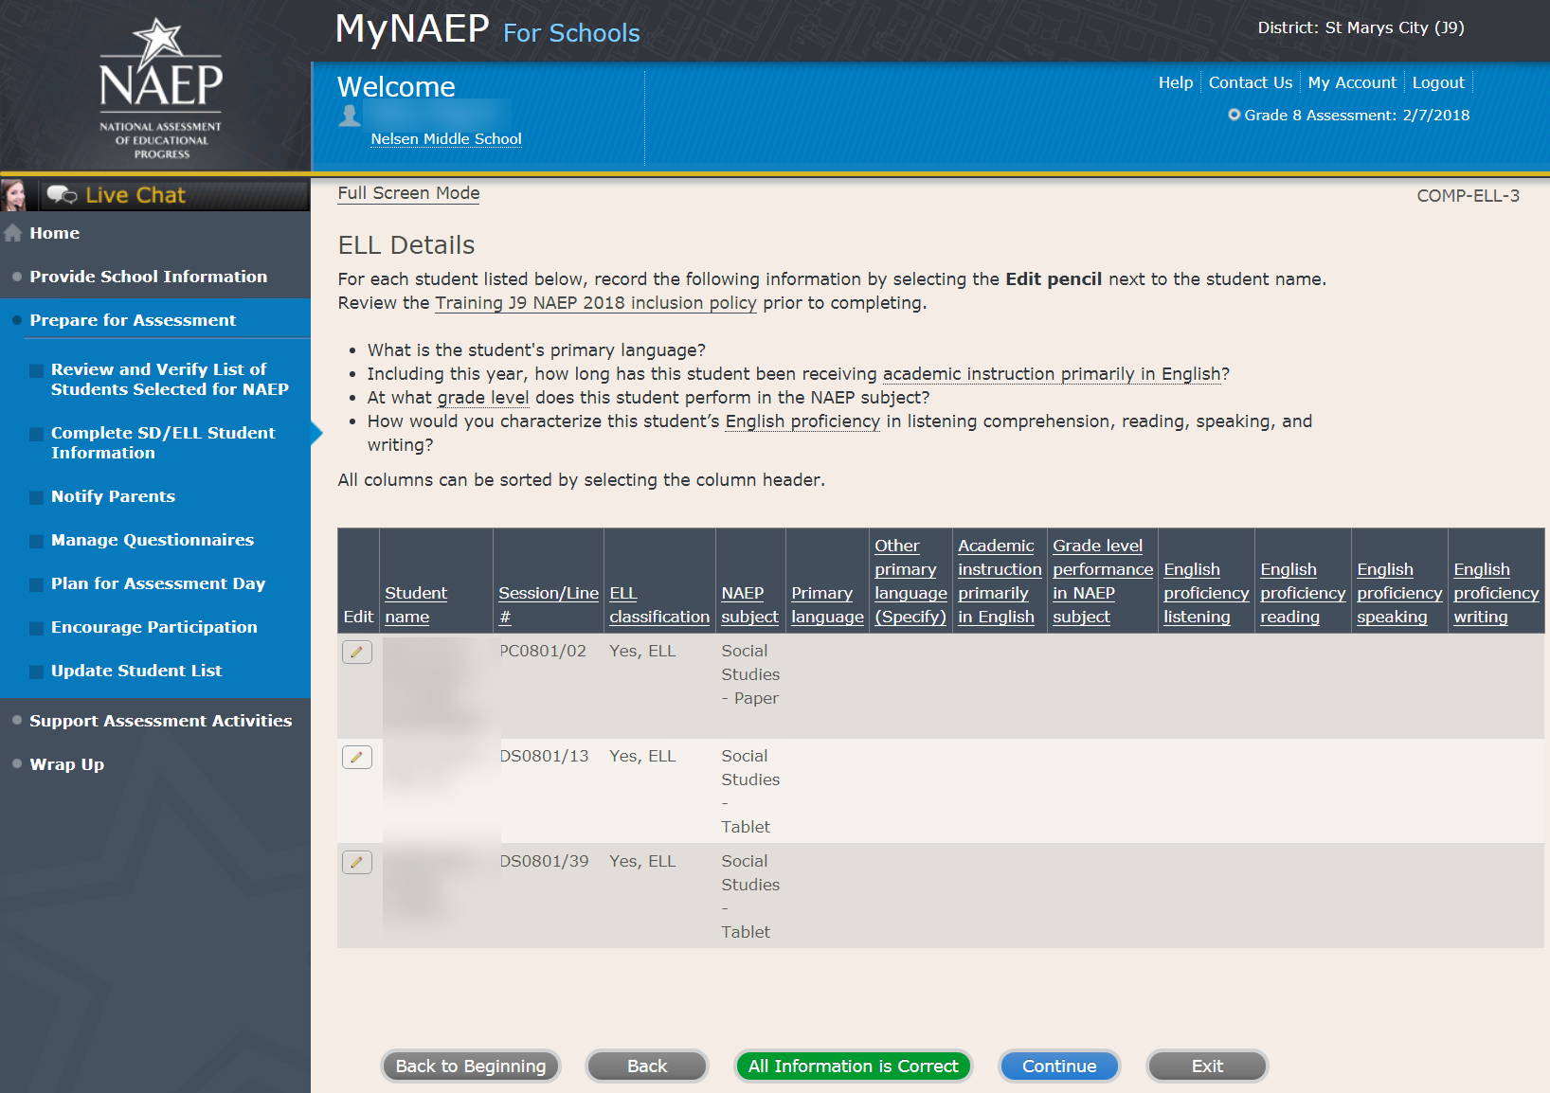Click Logout
Screen dimensions: 1550x1093
pos(1438,82)
